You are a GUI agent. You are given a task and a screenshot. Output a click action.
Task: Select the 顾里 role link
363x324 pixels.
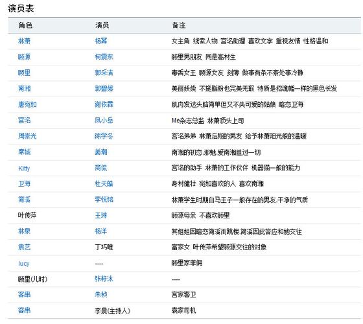pos(25,73)
